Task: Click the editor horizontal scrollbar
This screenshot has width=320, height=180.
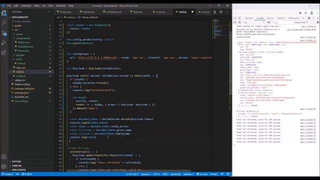Action: pyautogui.click(x=128, y=170)
